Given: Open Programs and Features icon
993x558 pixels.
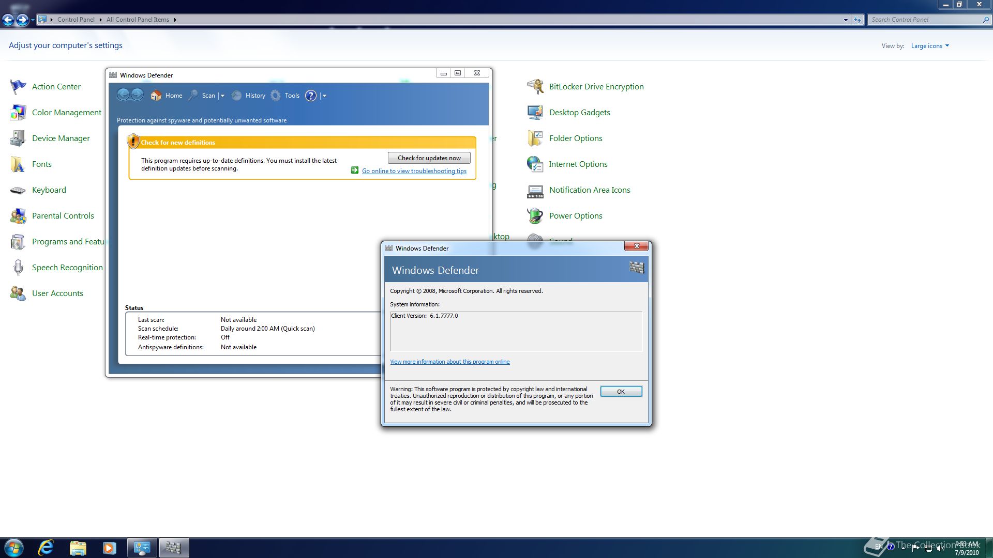Looking at the screenshot, I should pos(18,242).
